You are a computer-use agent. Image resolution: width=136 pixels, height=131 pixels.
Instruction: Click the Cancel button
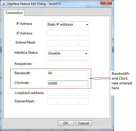pos(84,123)
